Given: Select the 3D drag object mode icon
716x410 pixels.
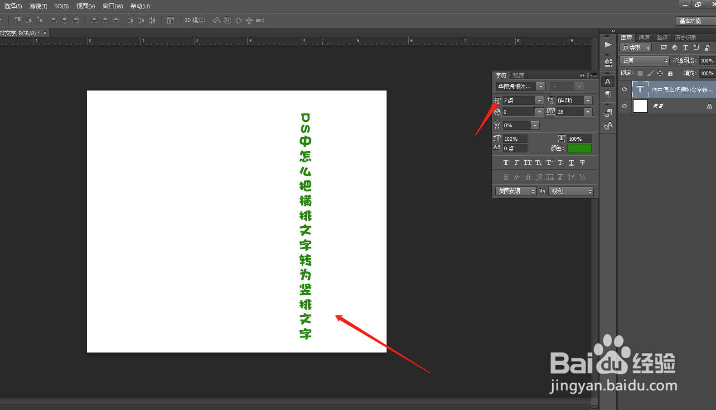Looking at the screenshot, I should pyautogui.click(x=238, y=20).
